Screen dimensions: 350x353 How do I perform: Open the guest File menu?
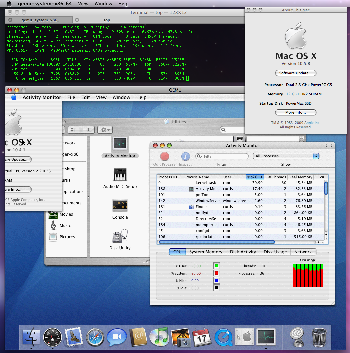71,97
